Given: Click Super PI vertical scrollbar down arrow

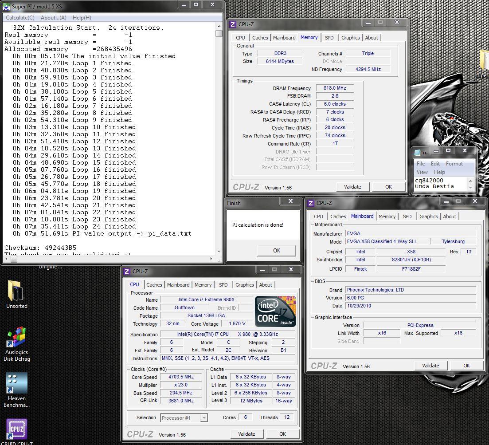Looking at the screenshot, I should point(219,252).
